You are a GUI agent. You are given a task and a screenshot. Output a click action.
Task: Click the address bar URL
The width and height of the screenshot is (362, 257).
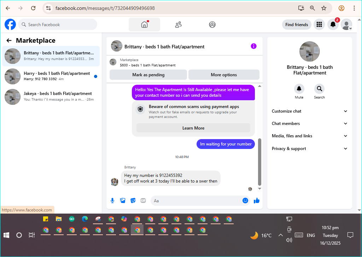tap(105, 8)
